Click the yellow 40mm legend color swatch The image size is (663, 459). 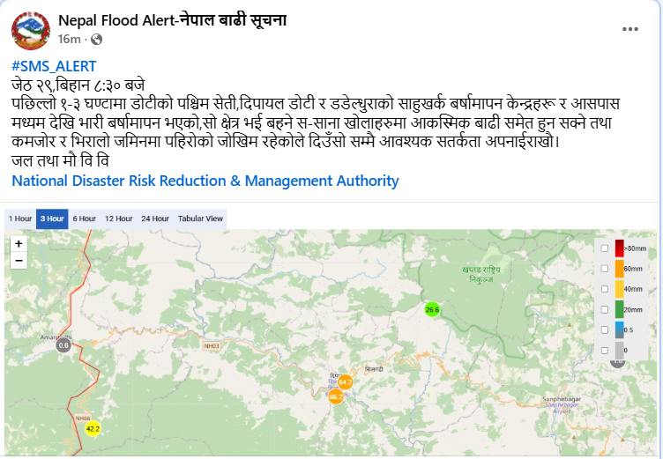point(619,289)
